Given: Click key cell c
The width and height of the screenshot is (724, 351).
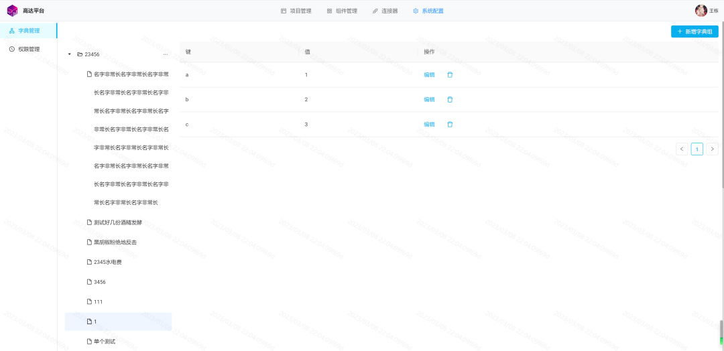Looking at the screenshot, I should (x=239, y=125).
